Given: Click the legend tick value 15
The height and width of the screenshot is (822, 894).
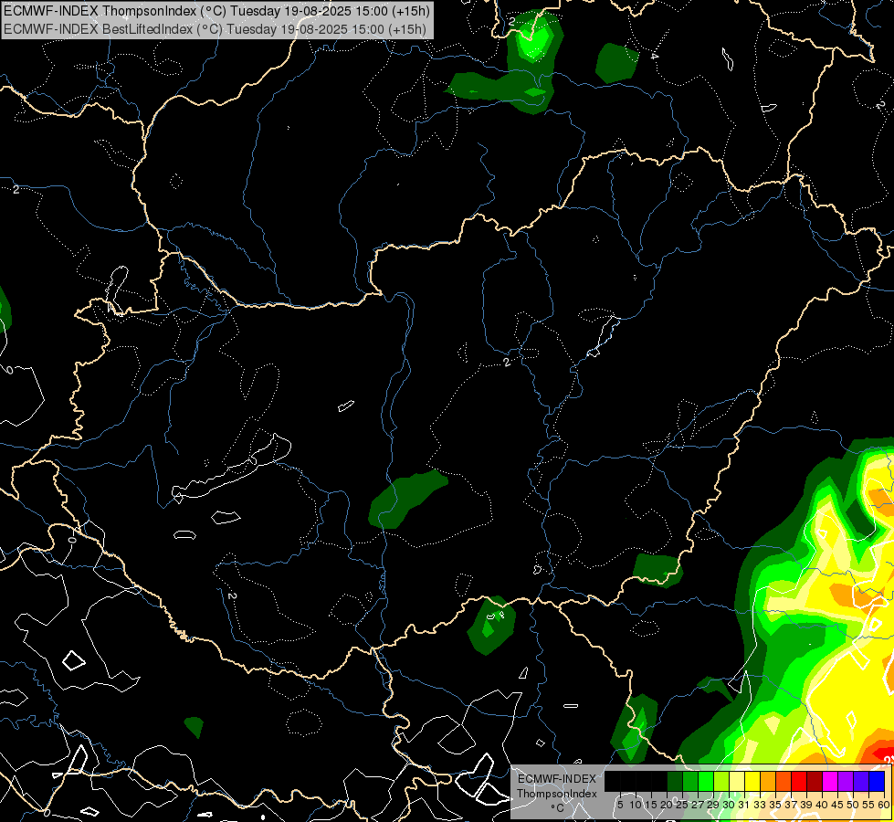Looking at the screenshot, I should click(x=651, y=805).
